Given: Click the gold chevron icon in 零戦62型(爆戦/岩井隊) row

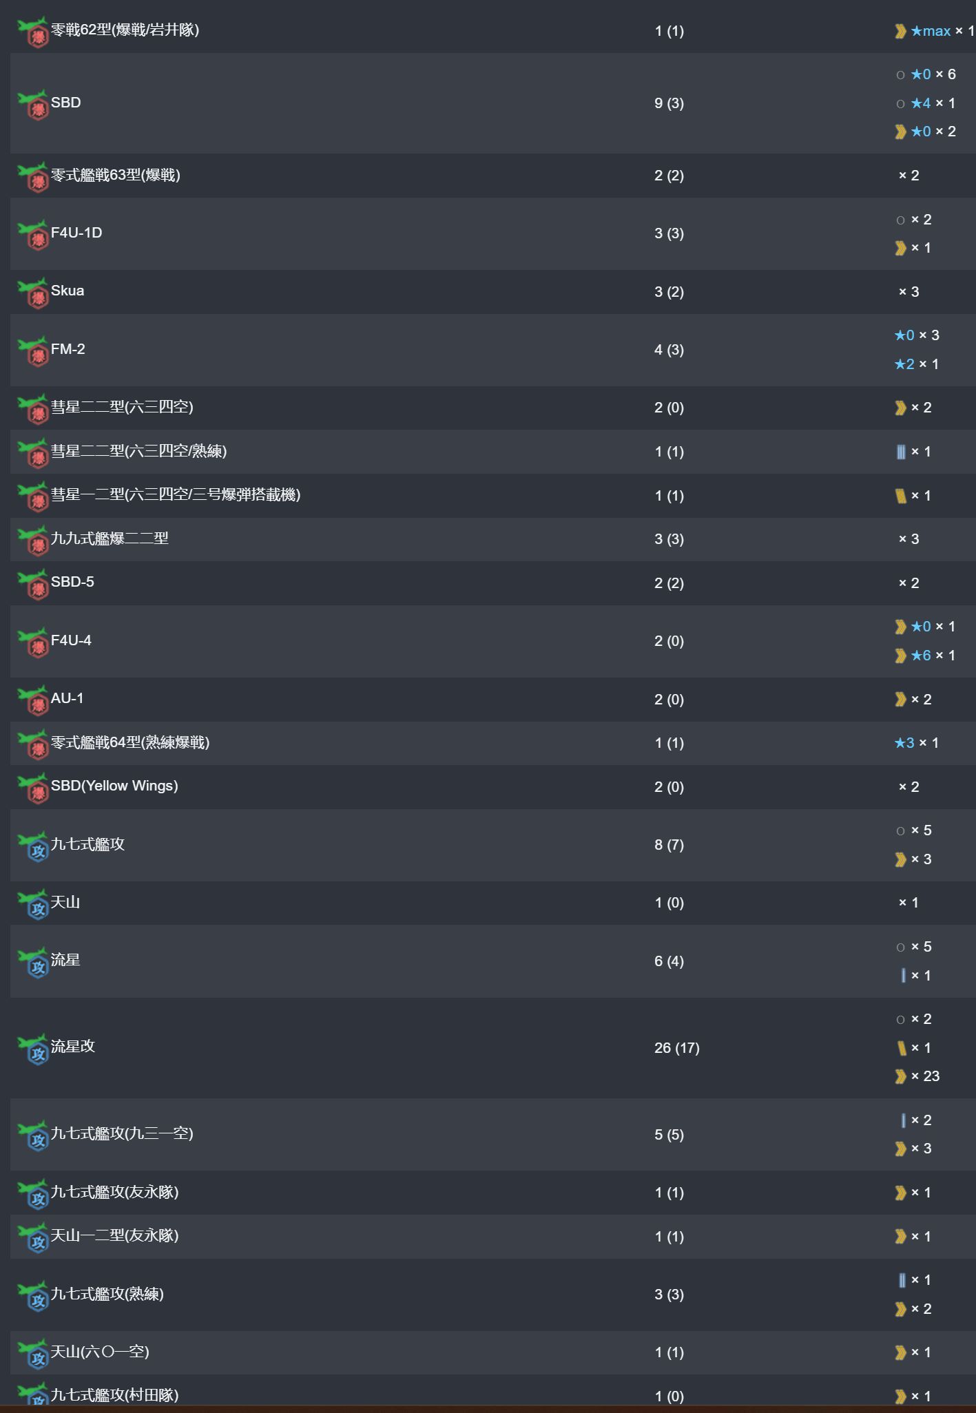Looking at the screenshot, I should [900, 31].
